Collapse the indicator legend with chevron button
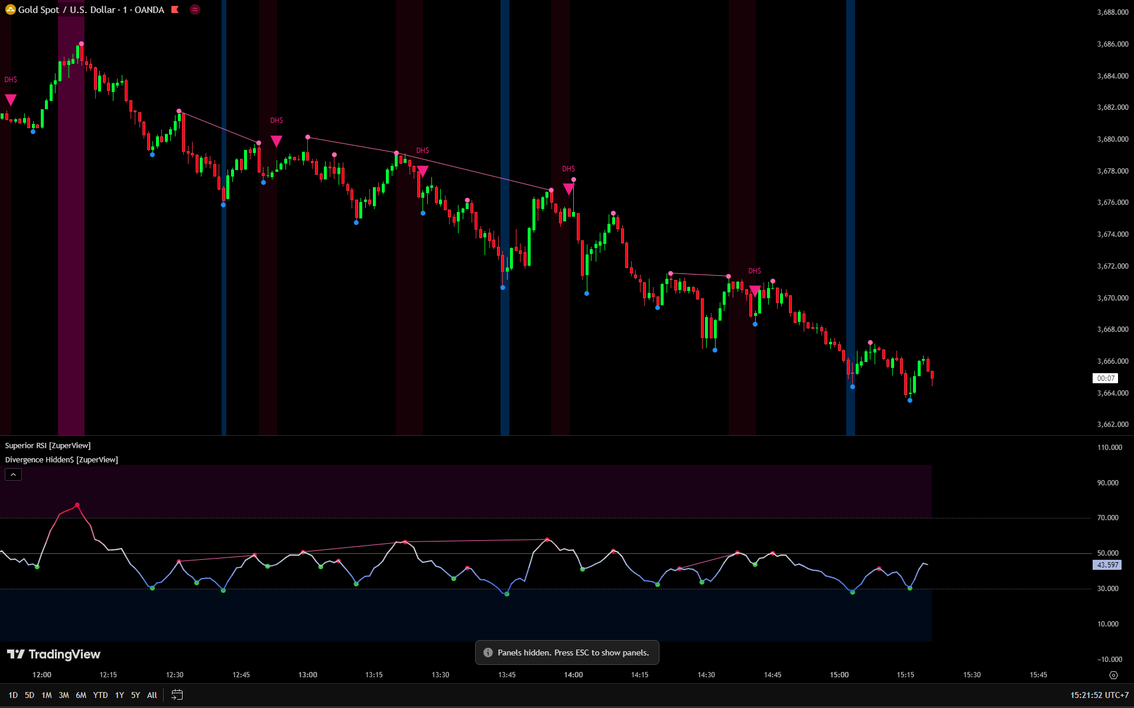1134x708 pixels. click(x=13, y=474)
